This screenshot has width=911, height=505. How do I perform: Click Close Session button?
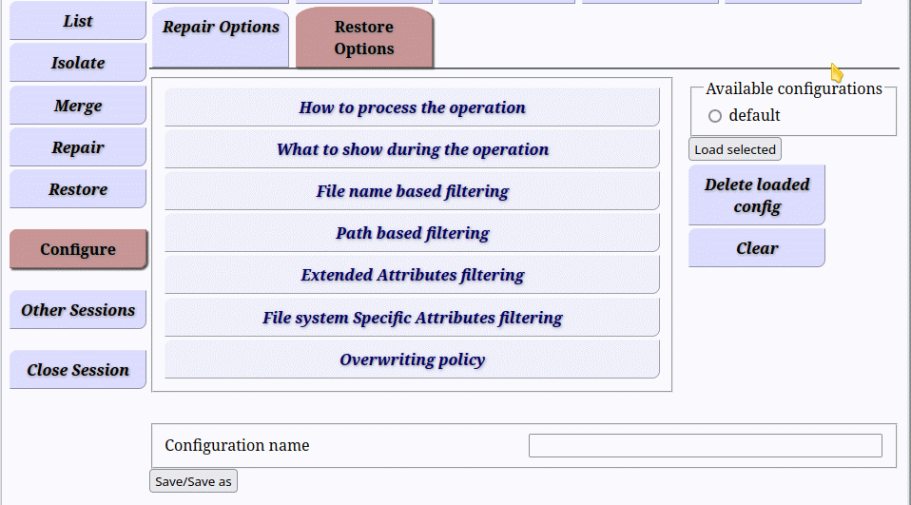point(78,370)
